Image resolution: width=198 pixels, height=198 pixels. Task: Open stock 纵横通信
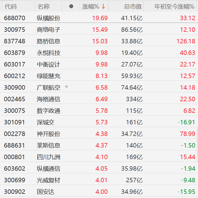pos(48,169)
